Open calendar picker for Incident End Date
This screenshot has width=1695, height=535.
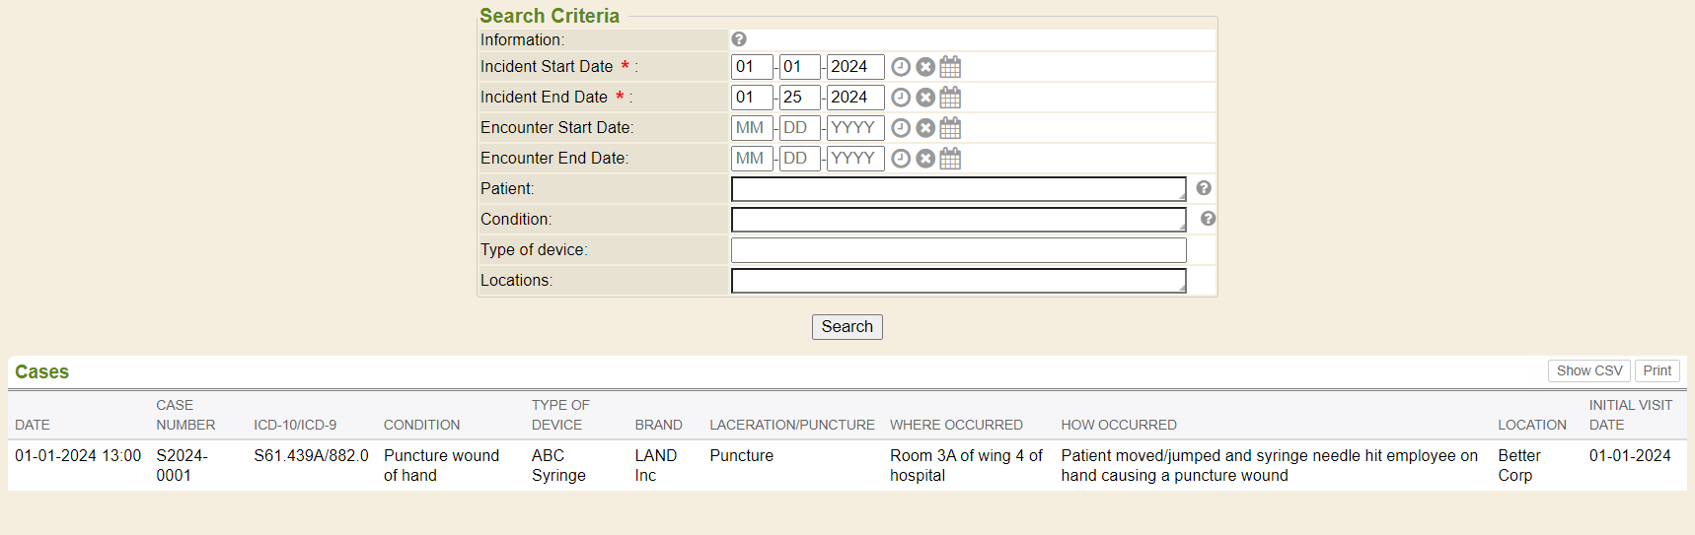coord(950,98)
